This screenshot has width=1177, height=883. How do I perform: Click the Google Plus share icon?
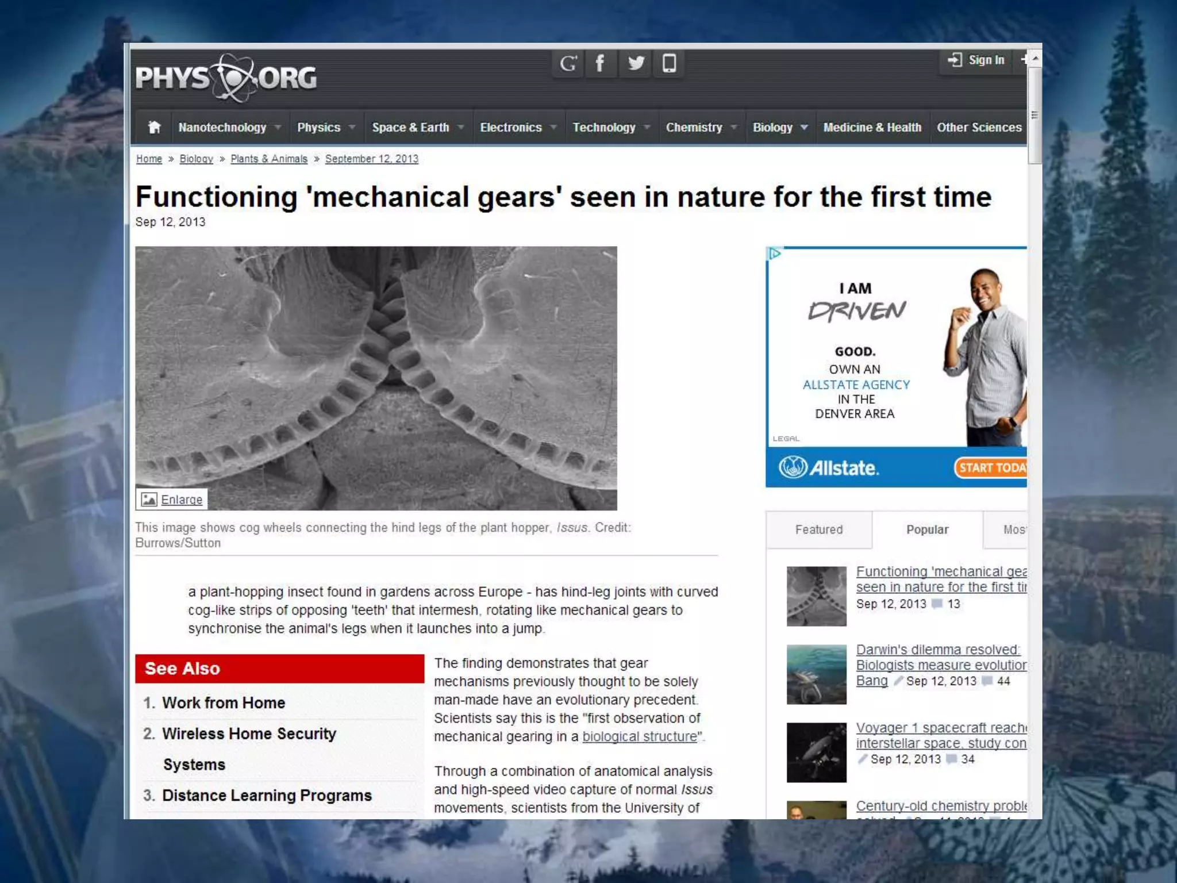coord(568,63)
